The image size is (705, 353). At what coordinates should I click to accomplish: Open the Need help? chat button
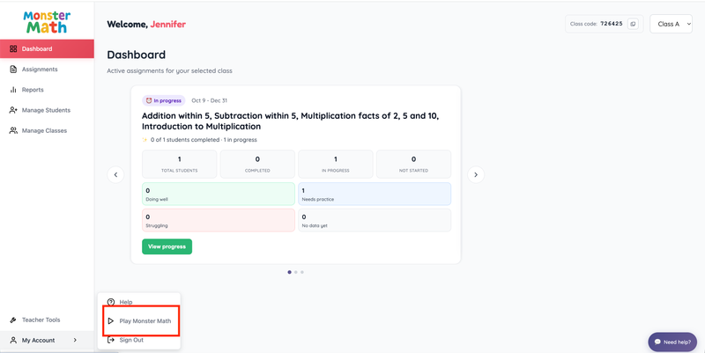click(x=672, y=342)
